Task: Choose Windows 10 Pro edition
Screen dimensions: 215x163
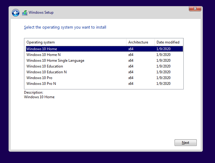Action: (x=104, y=78)
